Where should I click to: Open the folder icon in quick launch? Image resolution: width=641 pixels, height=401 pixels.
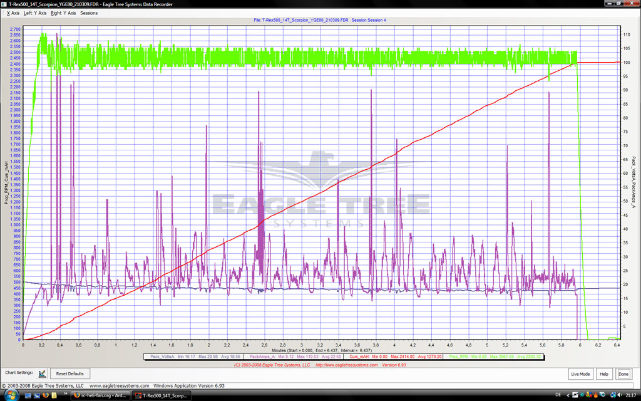[x=54, y=395]
